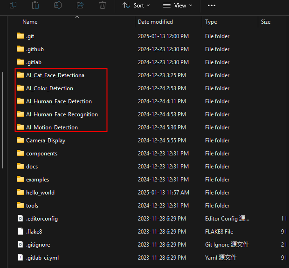289x268 pixels.
Task: Select the AI_Cat_Face_Detectiona folder icon
Action: pyautogui.click(x=21, y=75)
